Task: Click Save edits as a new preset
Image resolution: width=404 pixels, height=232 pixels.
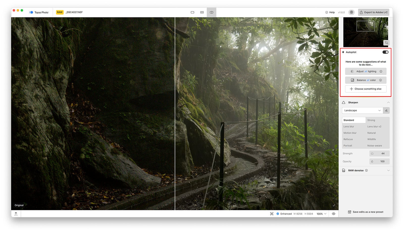Action: 366,212
